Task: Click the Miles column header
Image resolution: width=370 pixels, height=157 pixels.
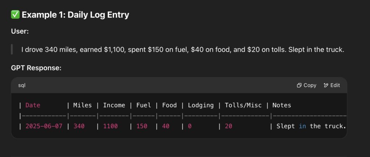Action: tap(82, 105)
